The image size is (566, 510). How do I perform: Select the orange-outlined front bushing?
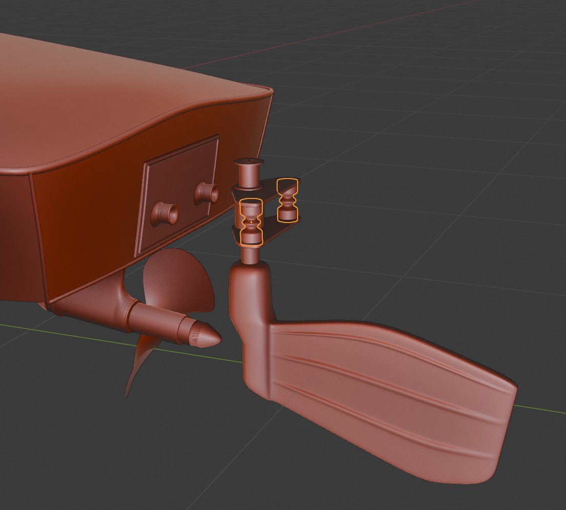click(x=251, y=222)
